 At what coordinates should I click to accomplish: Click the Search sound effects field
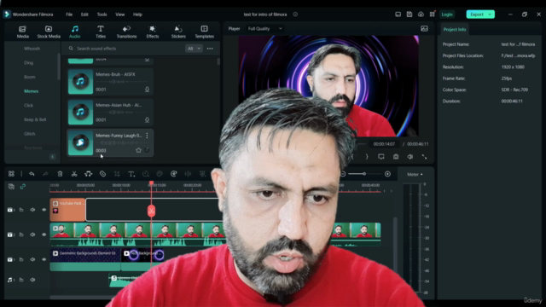pyautogui.click(x=125, y=49)
